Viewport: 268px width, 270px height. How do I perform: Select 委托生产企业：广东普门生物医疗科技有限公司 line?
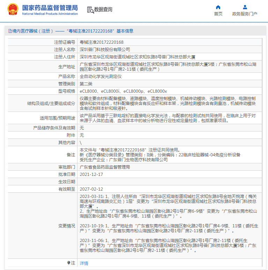(x=124, y=160)
